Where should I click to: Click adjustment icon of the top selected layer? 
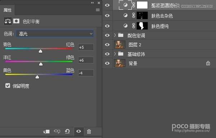[x=125, y=5]
